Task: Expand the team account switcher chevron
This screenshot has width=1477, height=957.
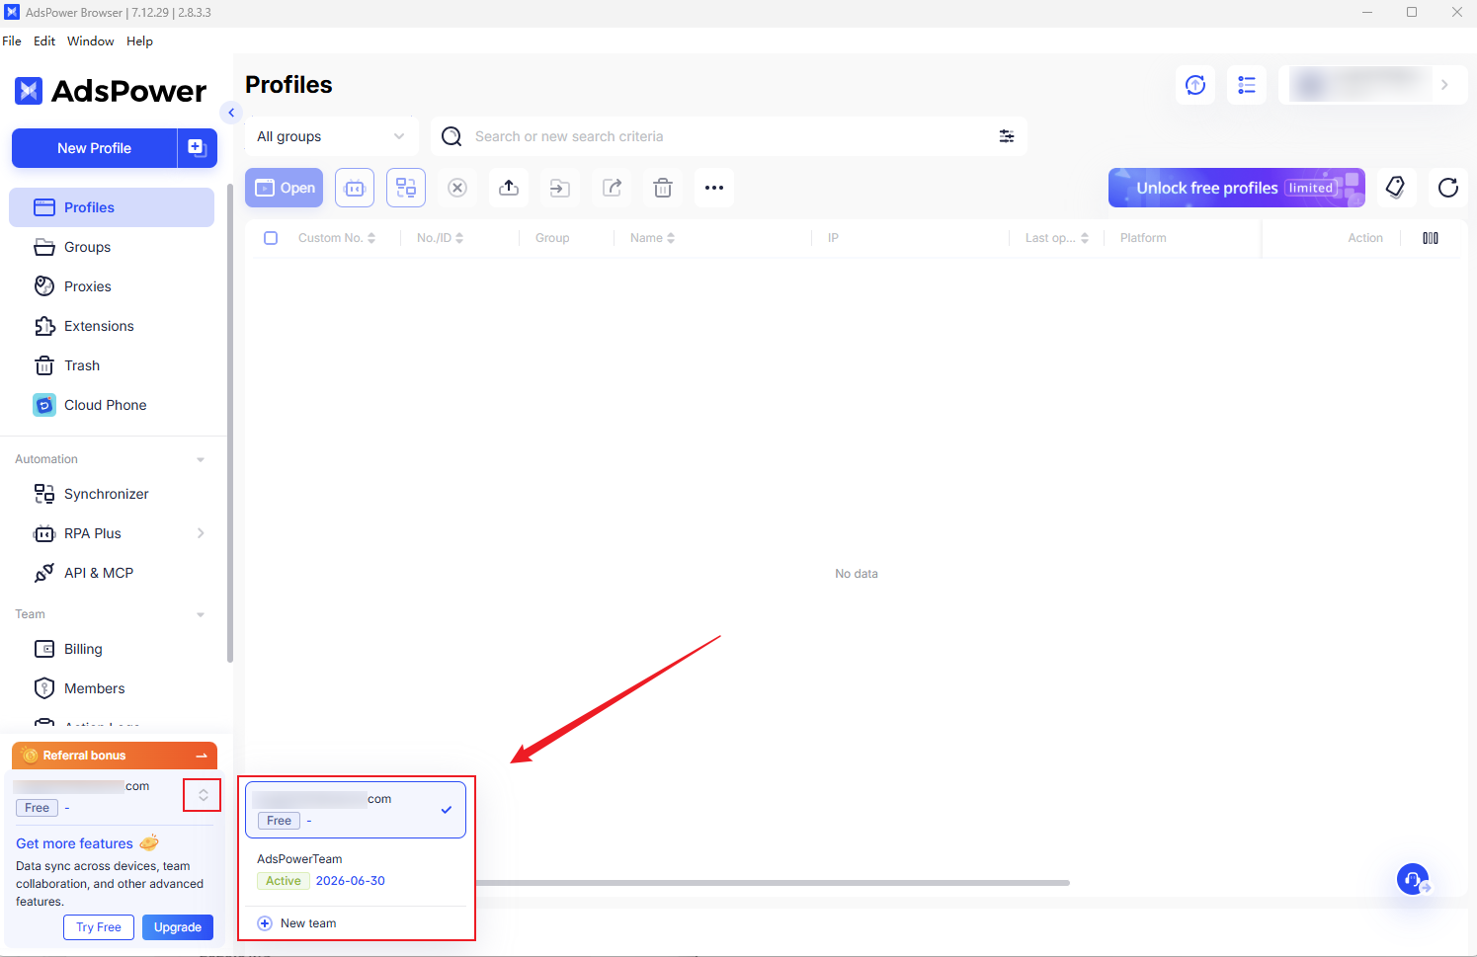Action: [202, 794]
